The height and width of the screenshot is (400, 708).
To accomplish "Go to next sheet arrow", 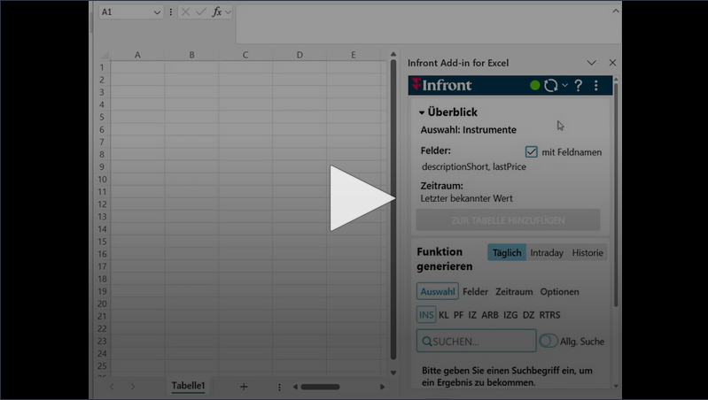I will 133,387.
